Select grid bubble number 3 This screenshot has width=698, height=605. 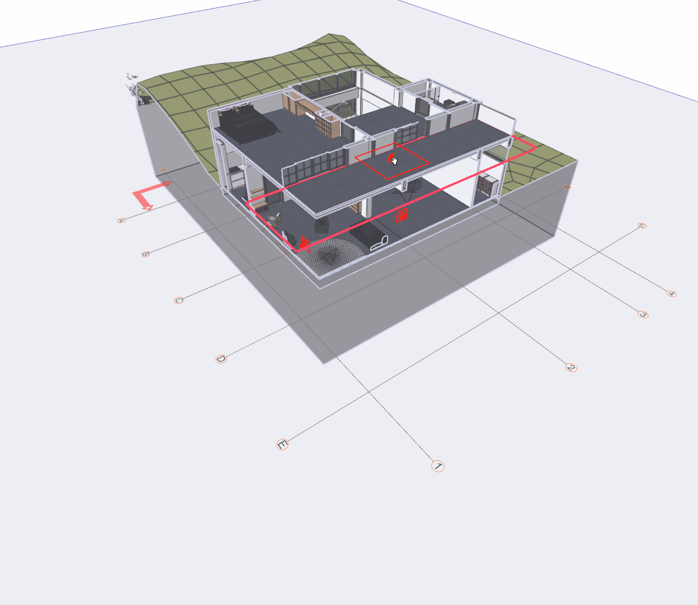(643, 314)
